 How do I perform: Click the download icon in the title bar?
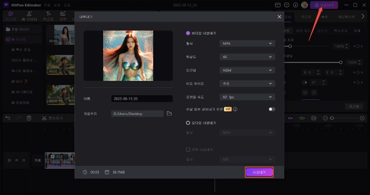[295, 5]
